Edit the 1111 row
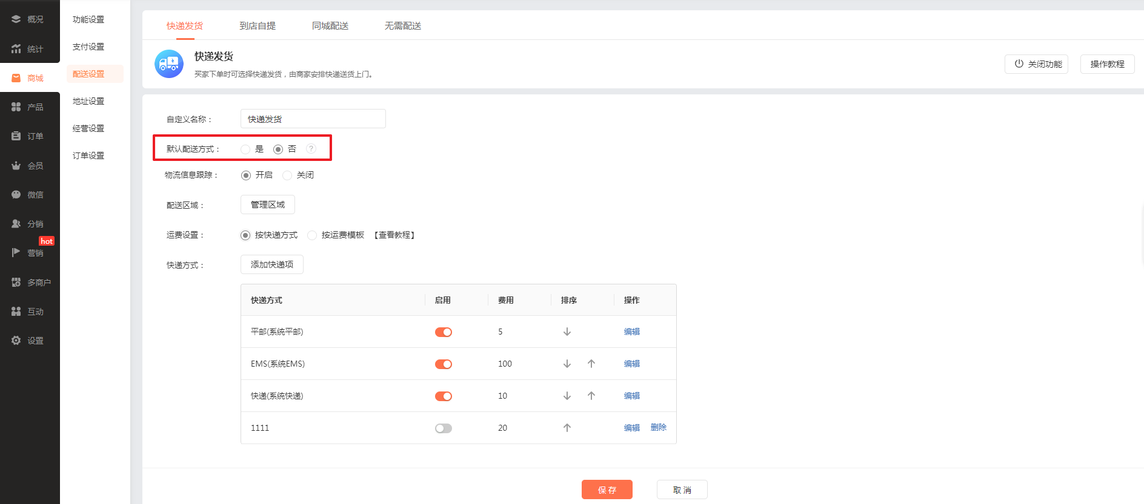Image resolution: width=1144 pixels, height=504 pixels. 632,428
